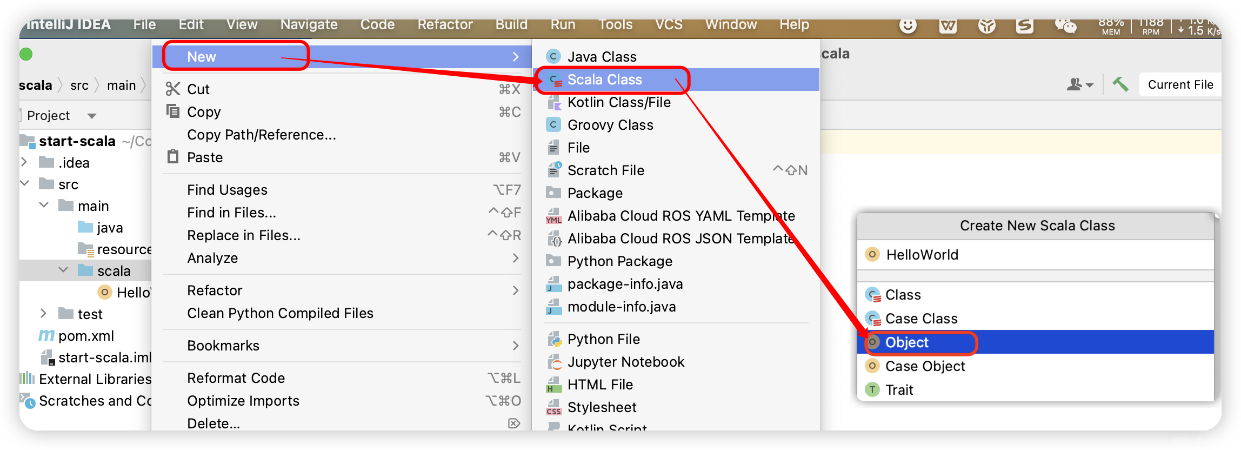The width and height of the screenshot is (1241, 450).
Task: Click the Stylesheet CSS icon
Action: click(x=553, y=407)
